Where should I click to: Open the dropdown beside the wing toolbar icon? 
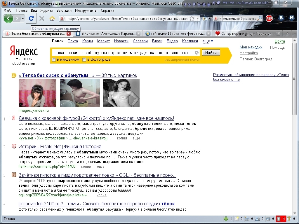coord(209,18)
